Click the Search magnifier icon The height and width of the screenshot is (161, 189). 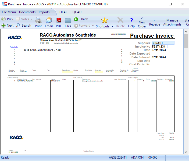pyautogui.click(x=18, y=26)
